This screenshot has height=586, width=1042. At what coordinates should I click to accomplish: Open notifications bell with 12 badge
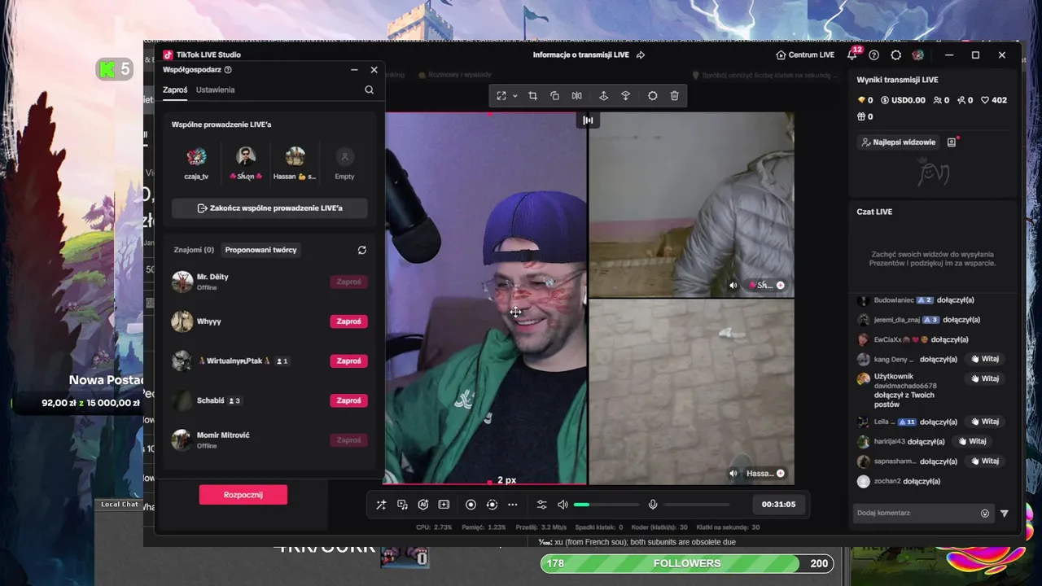pyautogui.click(x=852, y=55)
